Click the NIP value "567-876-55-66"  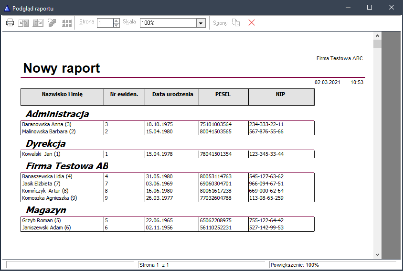coord(266,131)
